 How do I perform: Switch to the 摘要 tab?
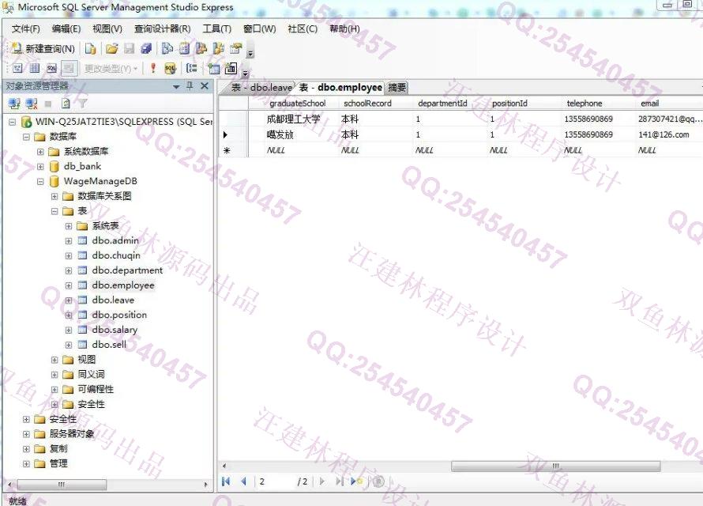coord(397,88)
